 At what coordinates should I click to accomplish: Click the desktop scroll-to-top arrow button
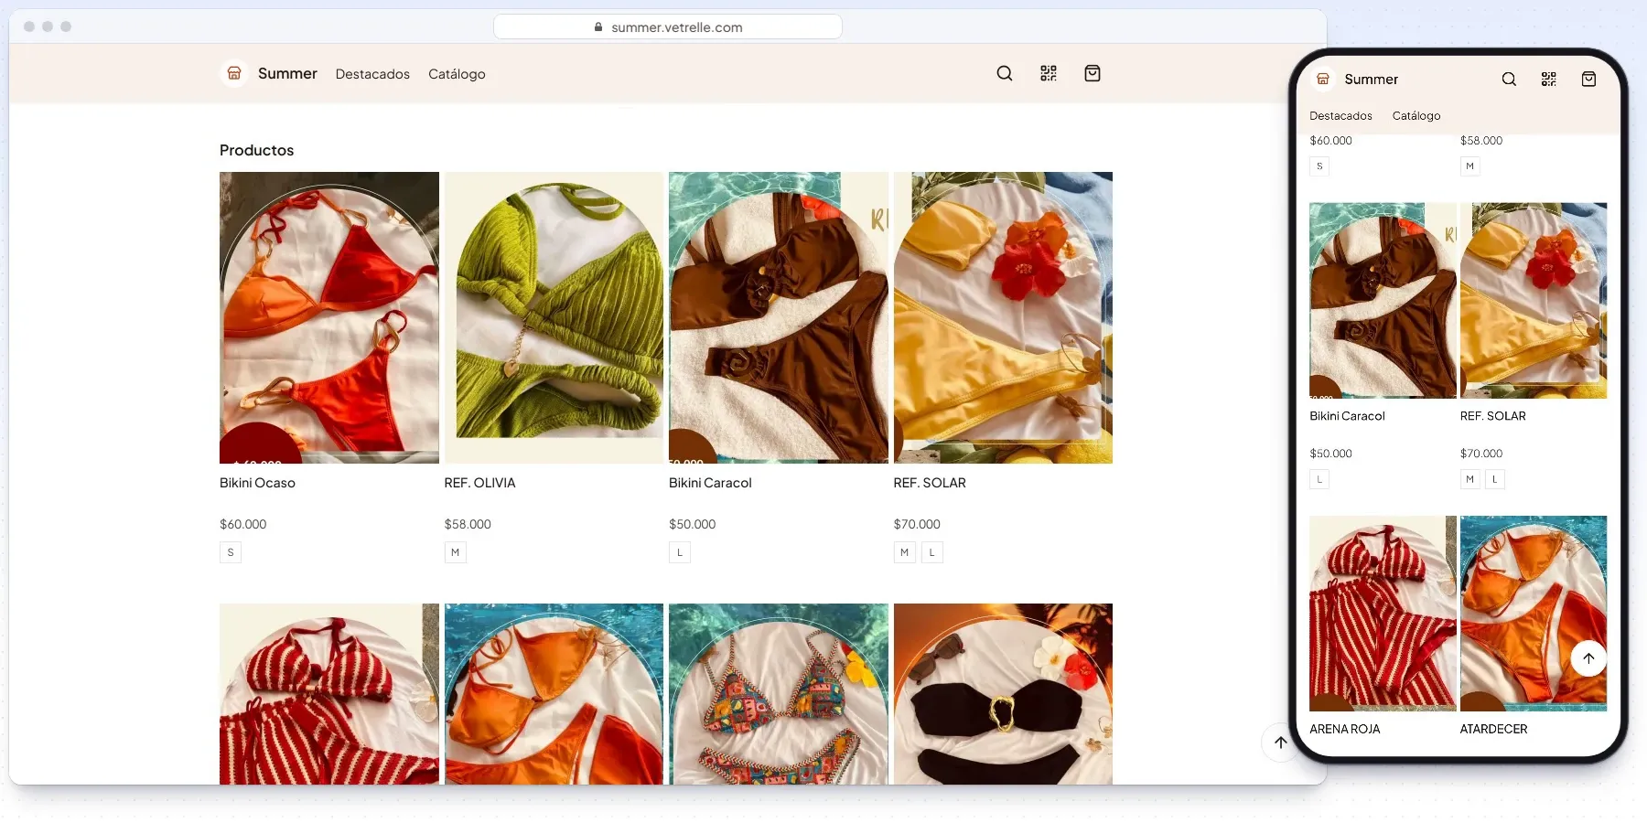[1281, 743]
